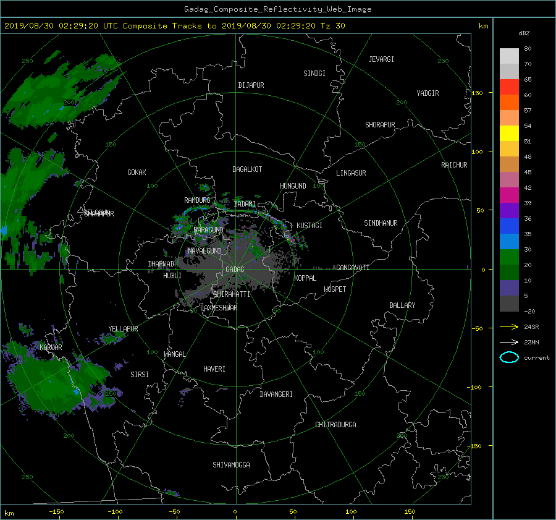Click the UTC Composite Tracks timestamp header
This screenshot has height=520, width=556.
click(x=174, y=26)
